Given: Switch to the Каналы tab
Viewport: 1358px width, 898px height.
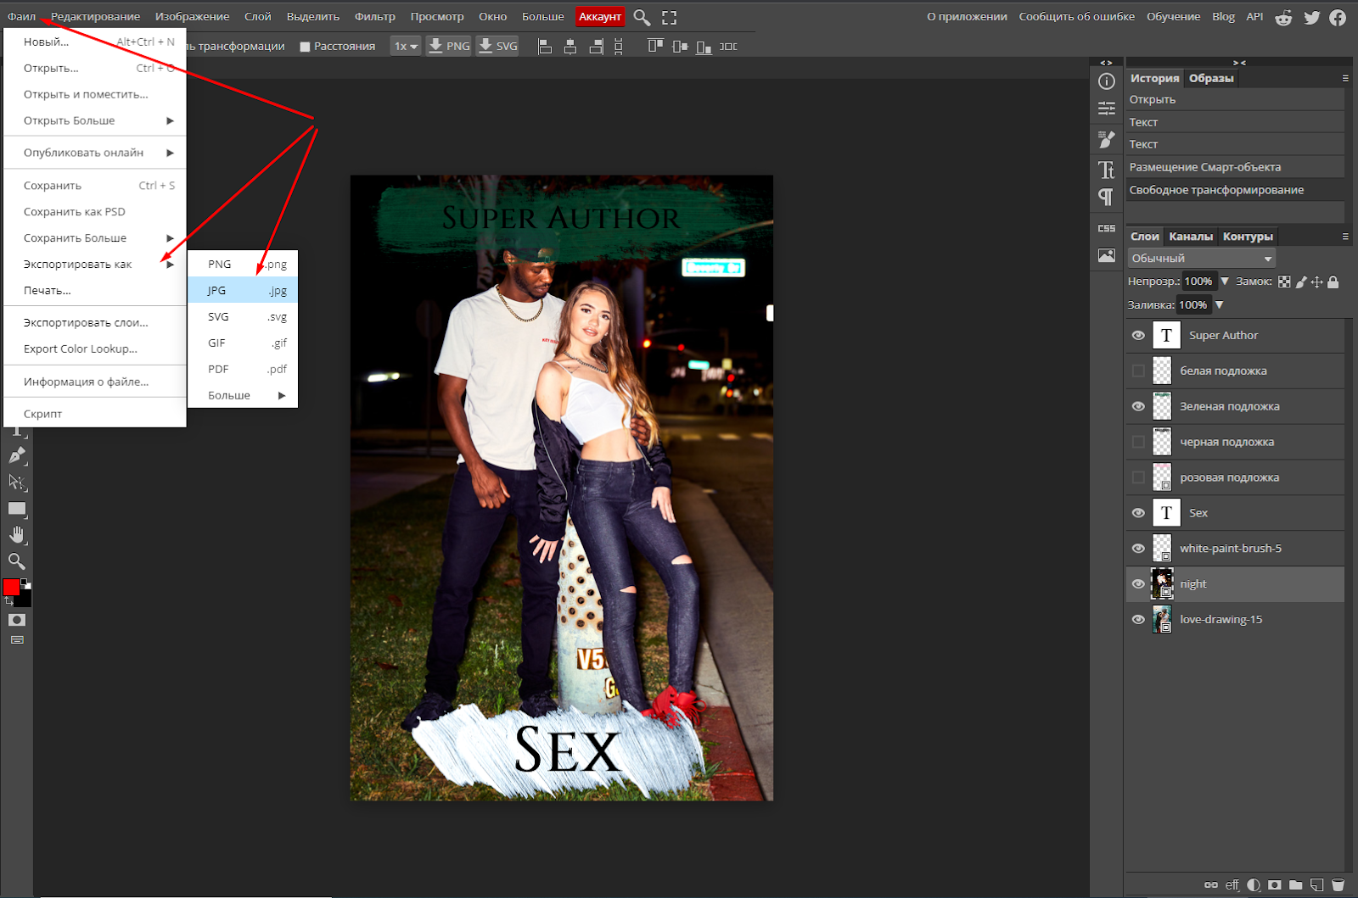Looking at the screenshot, I should coord(1190,237).
